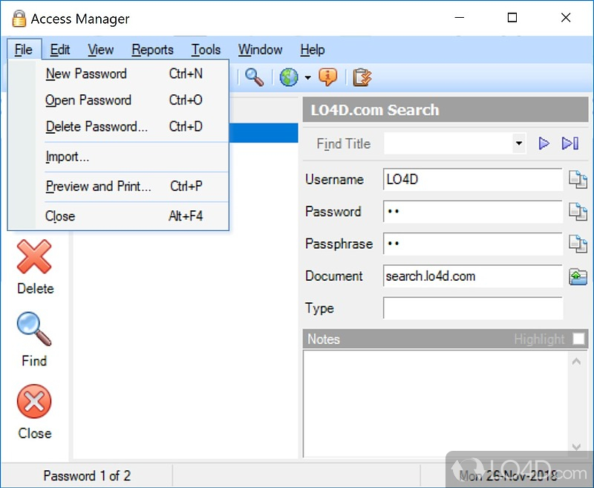Viewport: 594px width, 488px height.
Task: Copy the Password with its copy icon
Action: point(578,212)
